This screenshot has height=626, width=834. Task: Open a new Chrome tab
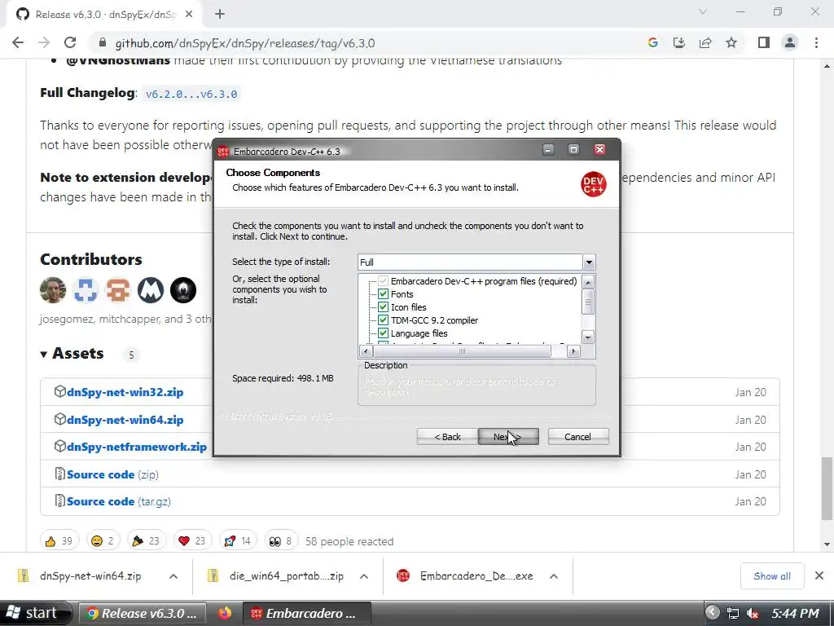[x=220, y=15]
